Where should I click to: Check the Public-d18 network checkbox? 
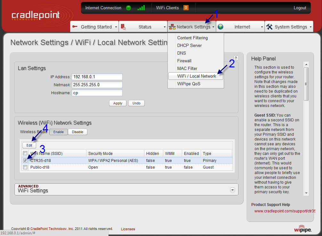click(x=25, y=167)
